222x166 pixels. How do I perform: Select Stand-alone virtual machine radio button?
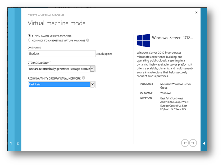[30, 35]
